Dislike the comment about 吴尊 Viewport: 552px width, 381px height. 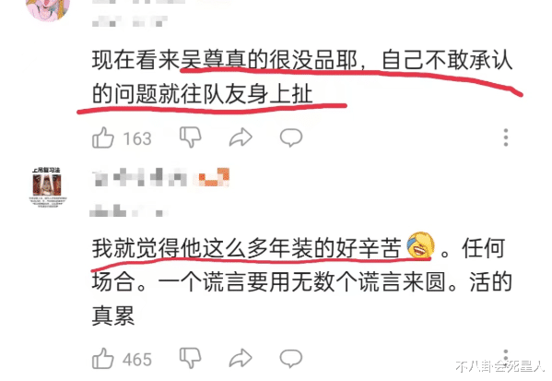click(191, 137)
